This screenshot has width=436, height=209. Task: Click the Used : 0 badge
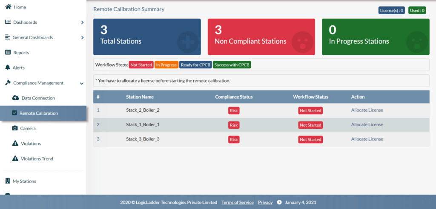(417, 11)
